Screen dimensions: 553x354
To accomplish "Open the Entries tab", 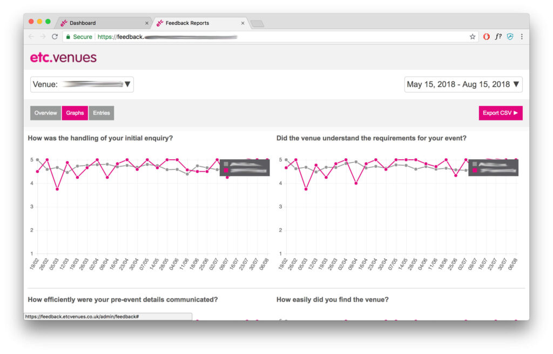I will tap(101, 113).
